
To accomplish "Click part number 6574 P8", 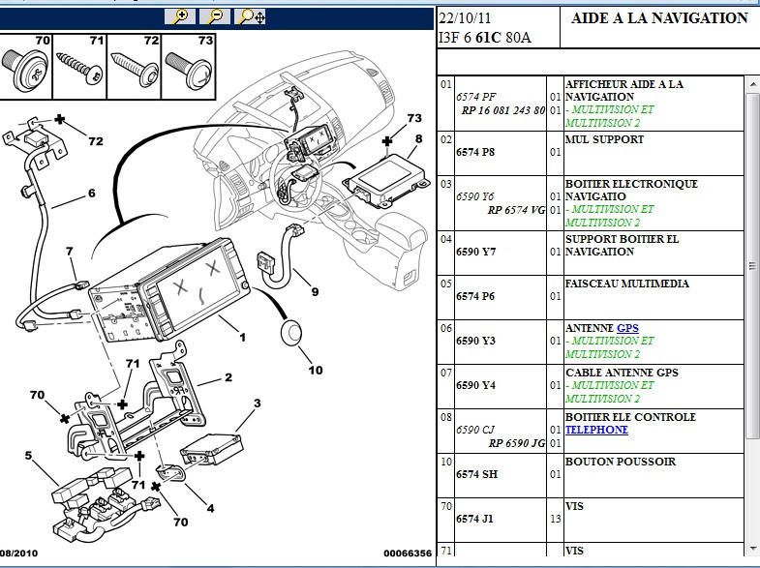I will (x=475, y=152).
